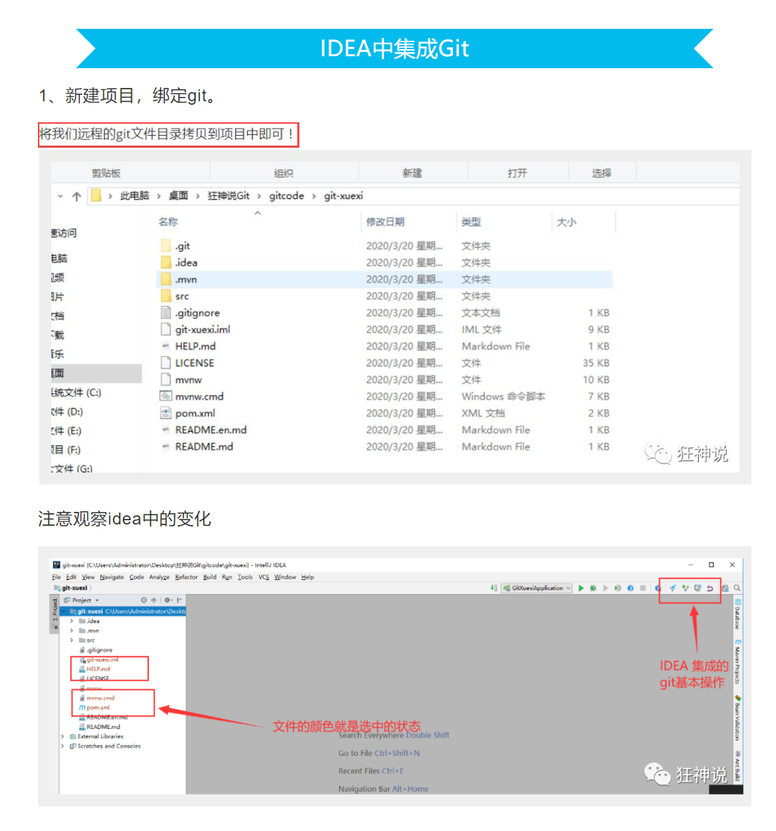Sort Explorer files by 修改日期 column

coord(386,222)
